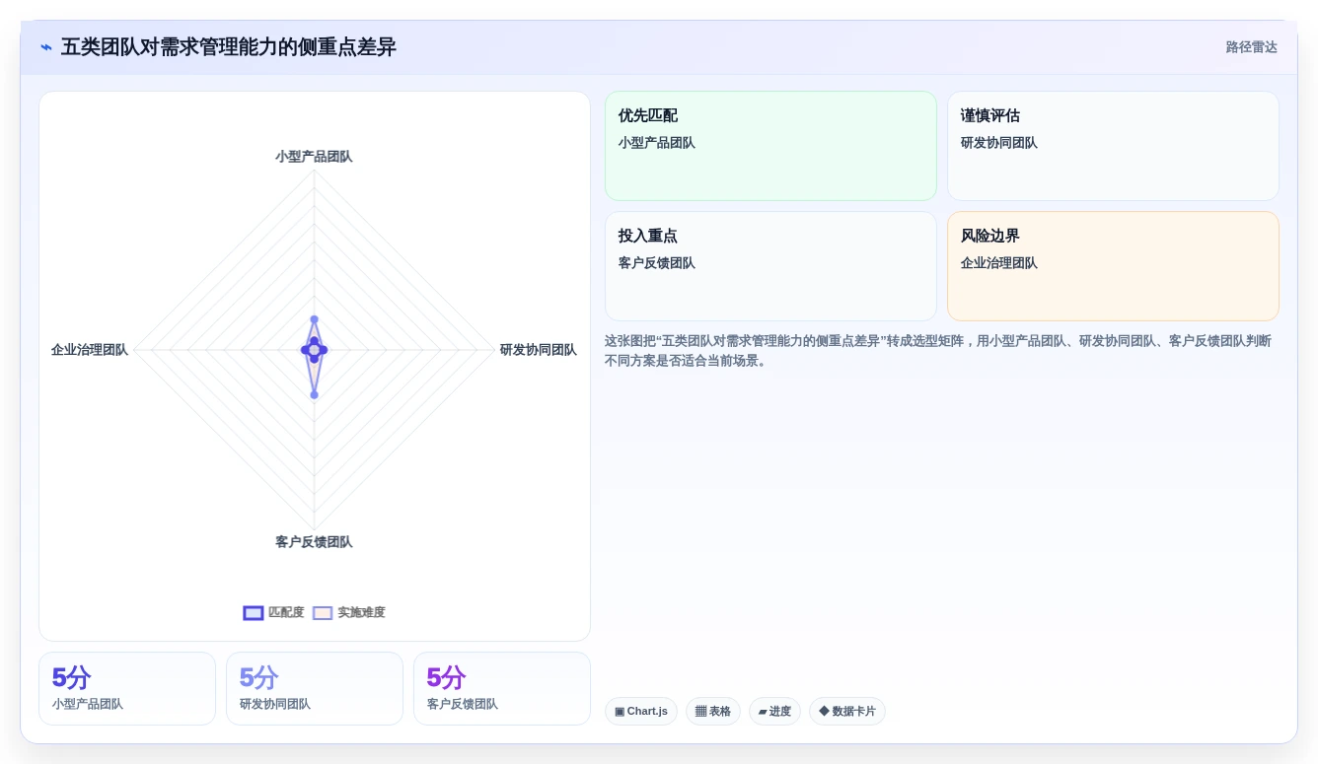1318x764 pixels.
Task: Click the title 五类团队对需求管理能力的侧重点差异
Action: 229,47
